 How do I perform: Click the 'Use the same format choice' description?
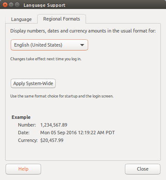(62, 96)
